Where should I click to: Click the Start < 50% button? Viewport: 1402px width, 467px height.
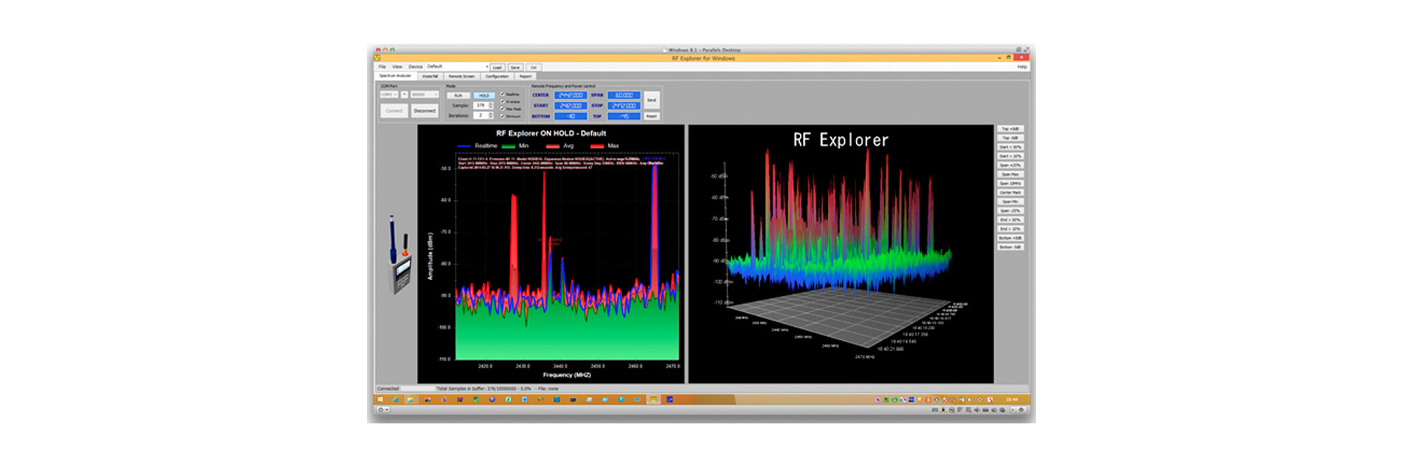tap(1010, 147)
